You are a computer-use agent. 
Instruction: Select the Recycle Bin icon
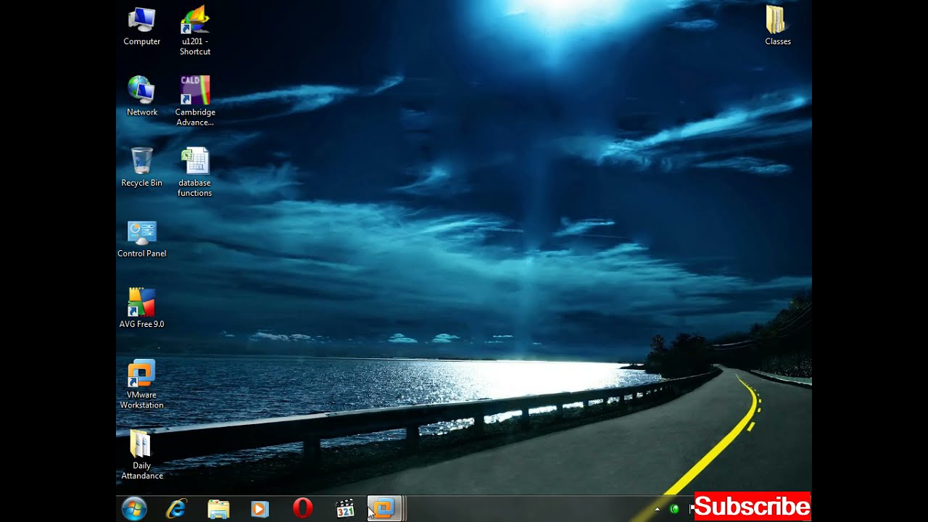pos(142,167)
